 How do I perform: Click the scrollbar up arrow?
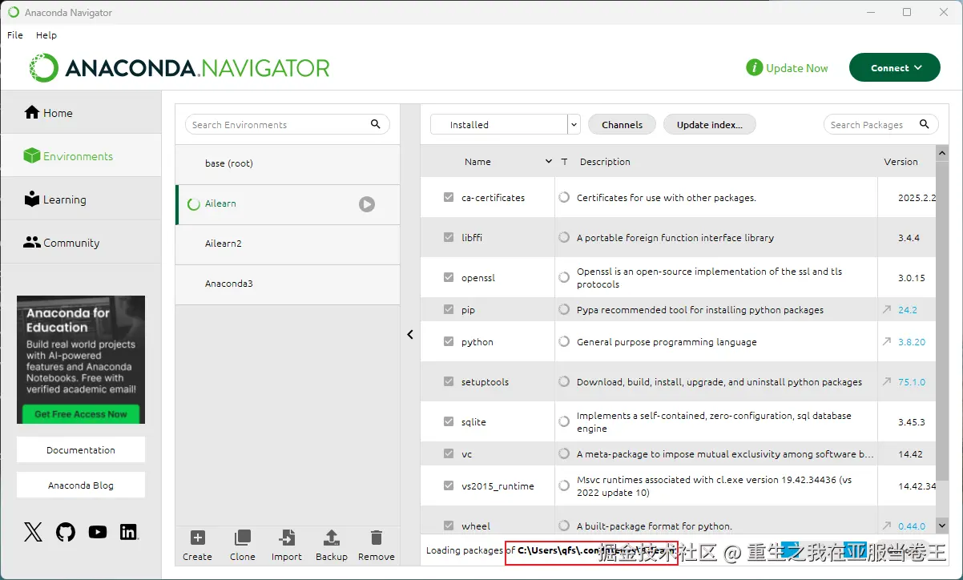pyautogui.click(x=942, y=152)
